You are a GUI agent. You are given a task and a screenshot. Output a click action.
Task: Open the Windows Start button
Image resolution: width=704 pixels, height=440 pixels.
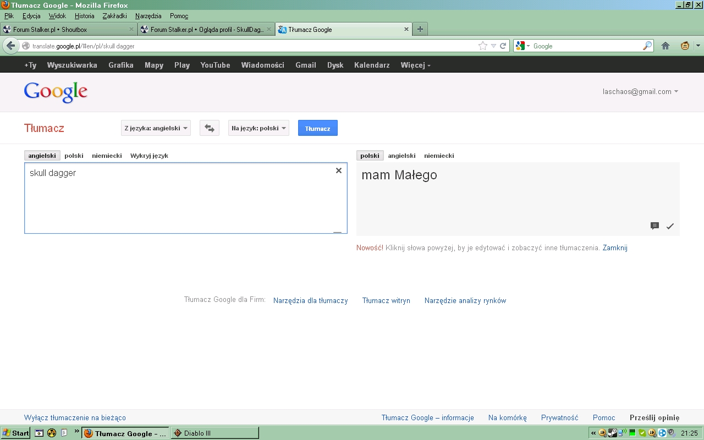point(15,433)
